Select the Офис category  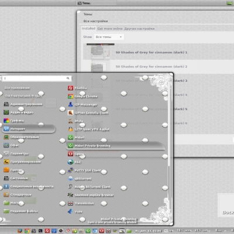pos(11,145)
